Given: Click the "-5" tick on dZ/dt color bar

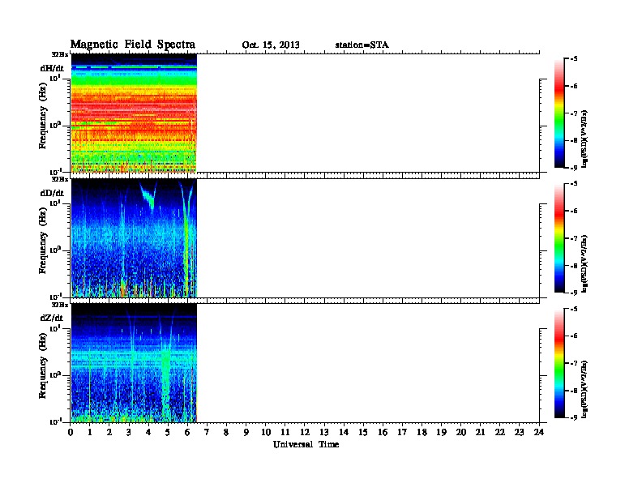Looking at the screenshot, I should pos(574,309).
